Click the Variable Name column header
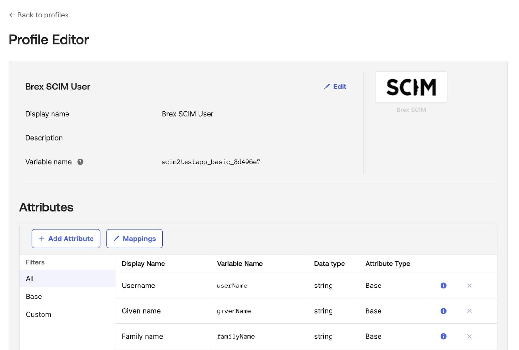Image resolution: width=519 pixels, height=350 pixels. tap(239, 263)
